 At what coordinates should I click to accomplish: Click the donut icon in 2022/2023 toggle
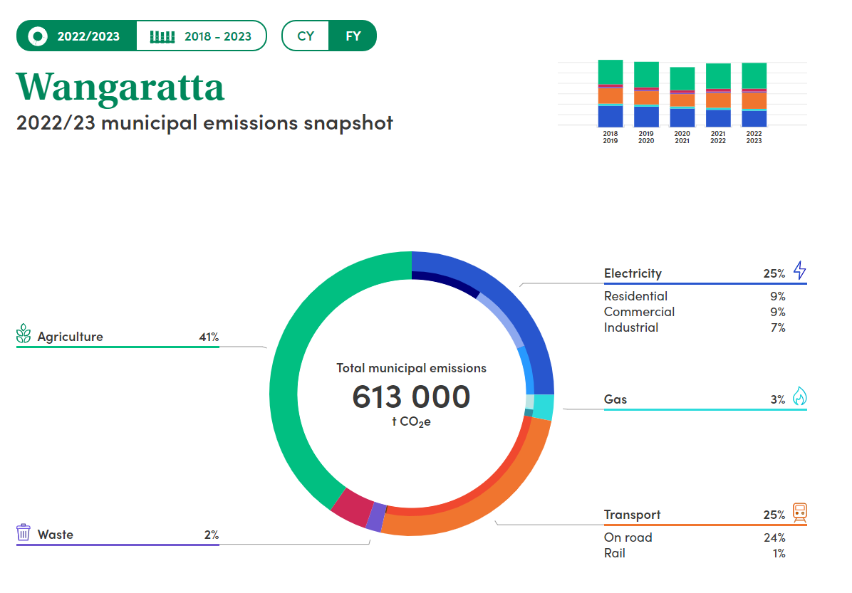click(x=38, y=36)
